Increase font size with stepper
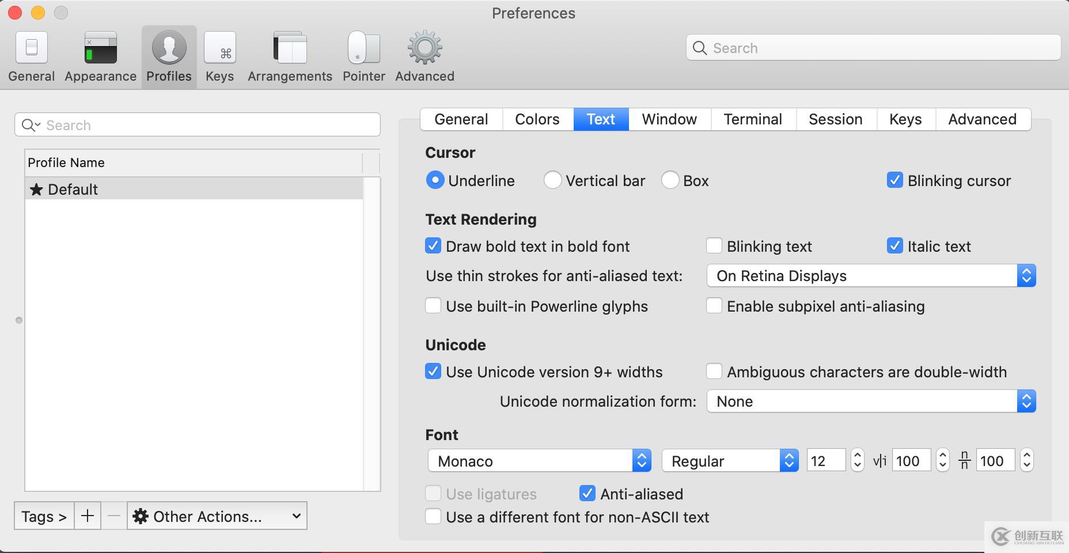Viewport: 1069px width, 553px height. [x=857, y=456]
